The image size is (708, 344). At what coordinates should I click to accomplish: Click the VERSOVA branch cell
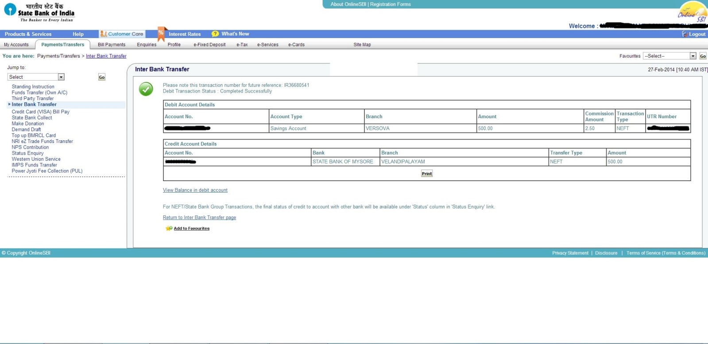pos(420,128)
